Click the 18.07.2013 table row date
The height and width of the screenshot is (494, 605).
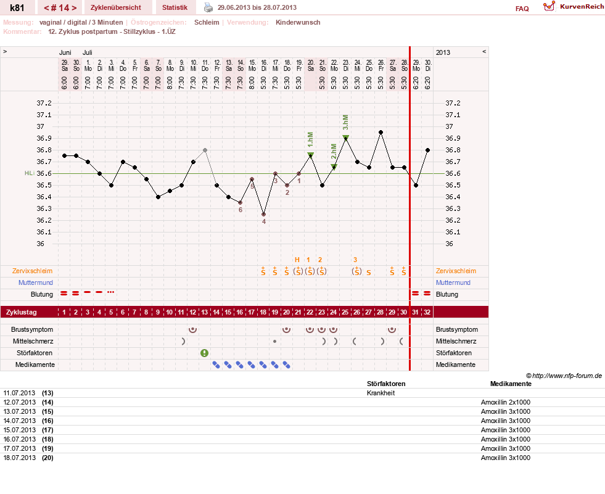[19, 458]
